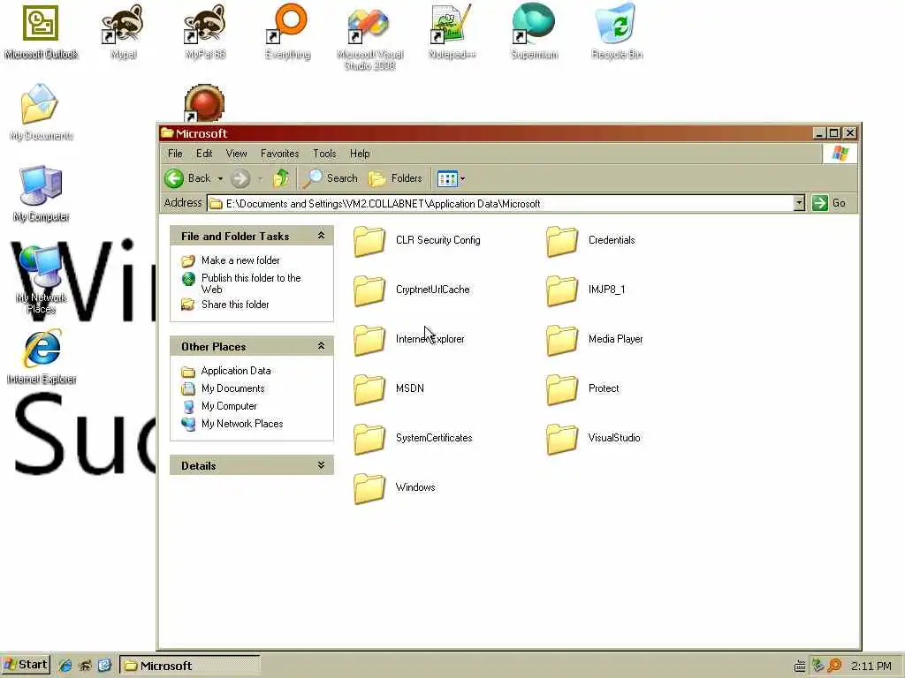The width and height of the screenshot is (905, 678).
Task: Select the MSDN folder icon
Action: pos(369,389)
